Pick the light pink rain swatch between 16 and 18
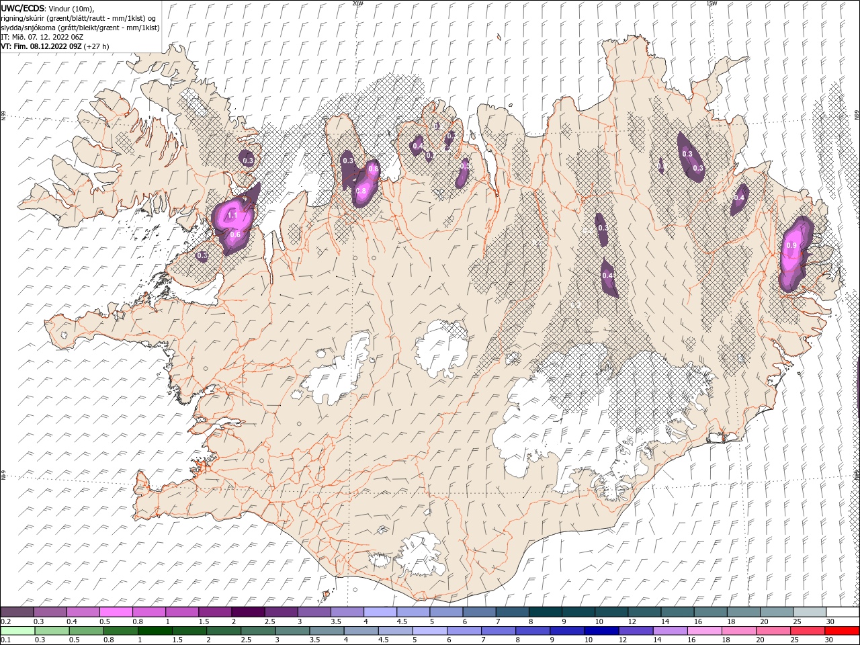The height and width of the screenshot is (645, 860). point(704,631)
